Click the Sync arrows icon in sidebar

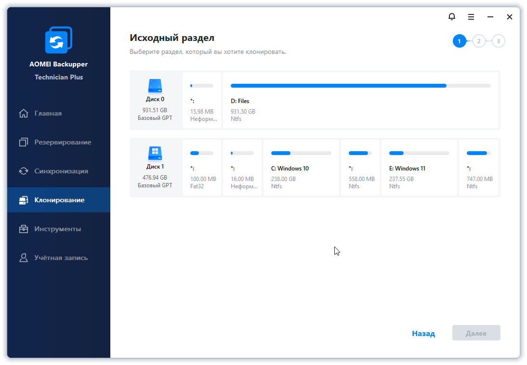coord(23,171)
